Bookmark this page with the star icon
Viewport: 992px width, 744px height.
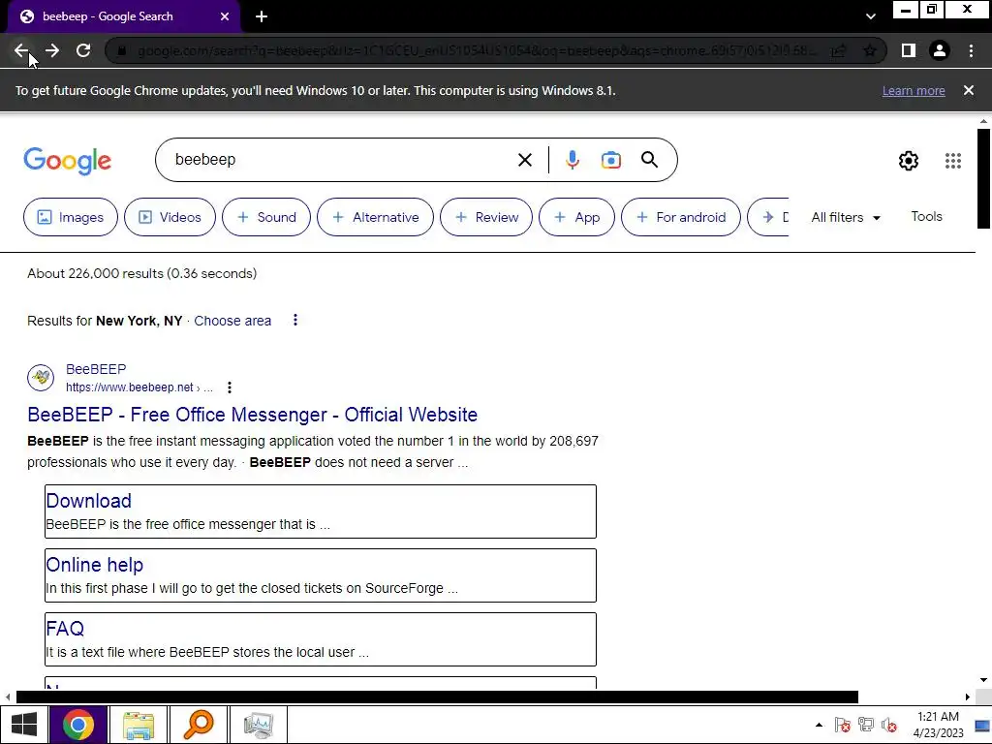pyautogui.click(x=870, y=50)
